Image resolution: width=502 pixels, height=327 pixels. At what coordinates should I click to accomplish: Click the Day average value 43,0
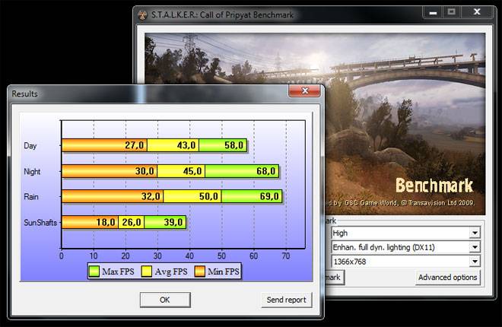pyautogui.click(x=186, y=145)
